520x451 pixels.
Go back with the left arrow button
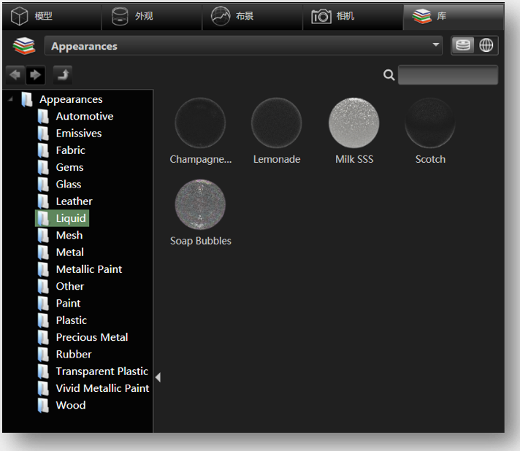pyautogui.click(x=15, y=75)
